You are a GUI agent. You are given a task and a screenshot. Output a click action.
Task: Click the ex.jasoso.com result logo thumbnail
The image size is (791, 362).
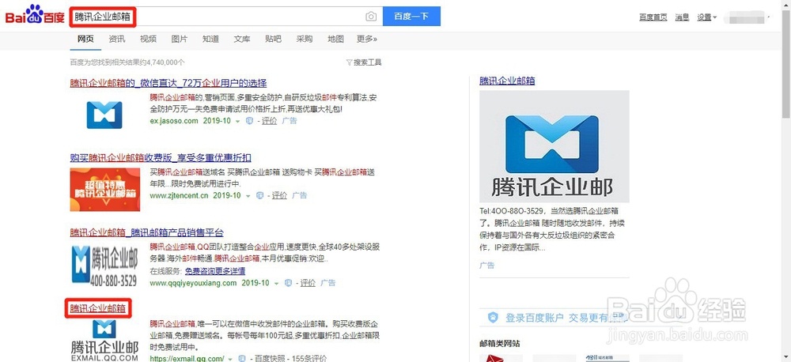(x=104, y=115)
